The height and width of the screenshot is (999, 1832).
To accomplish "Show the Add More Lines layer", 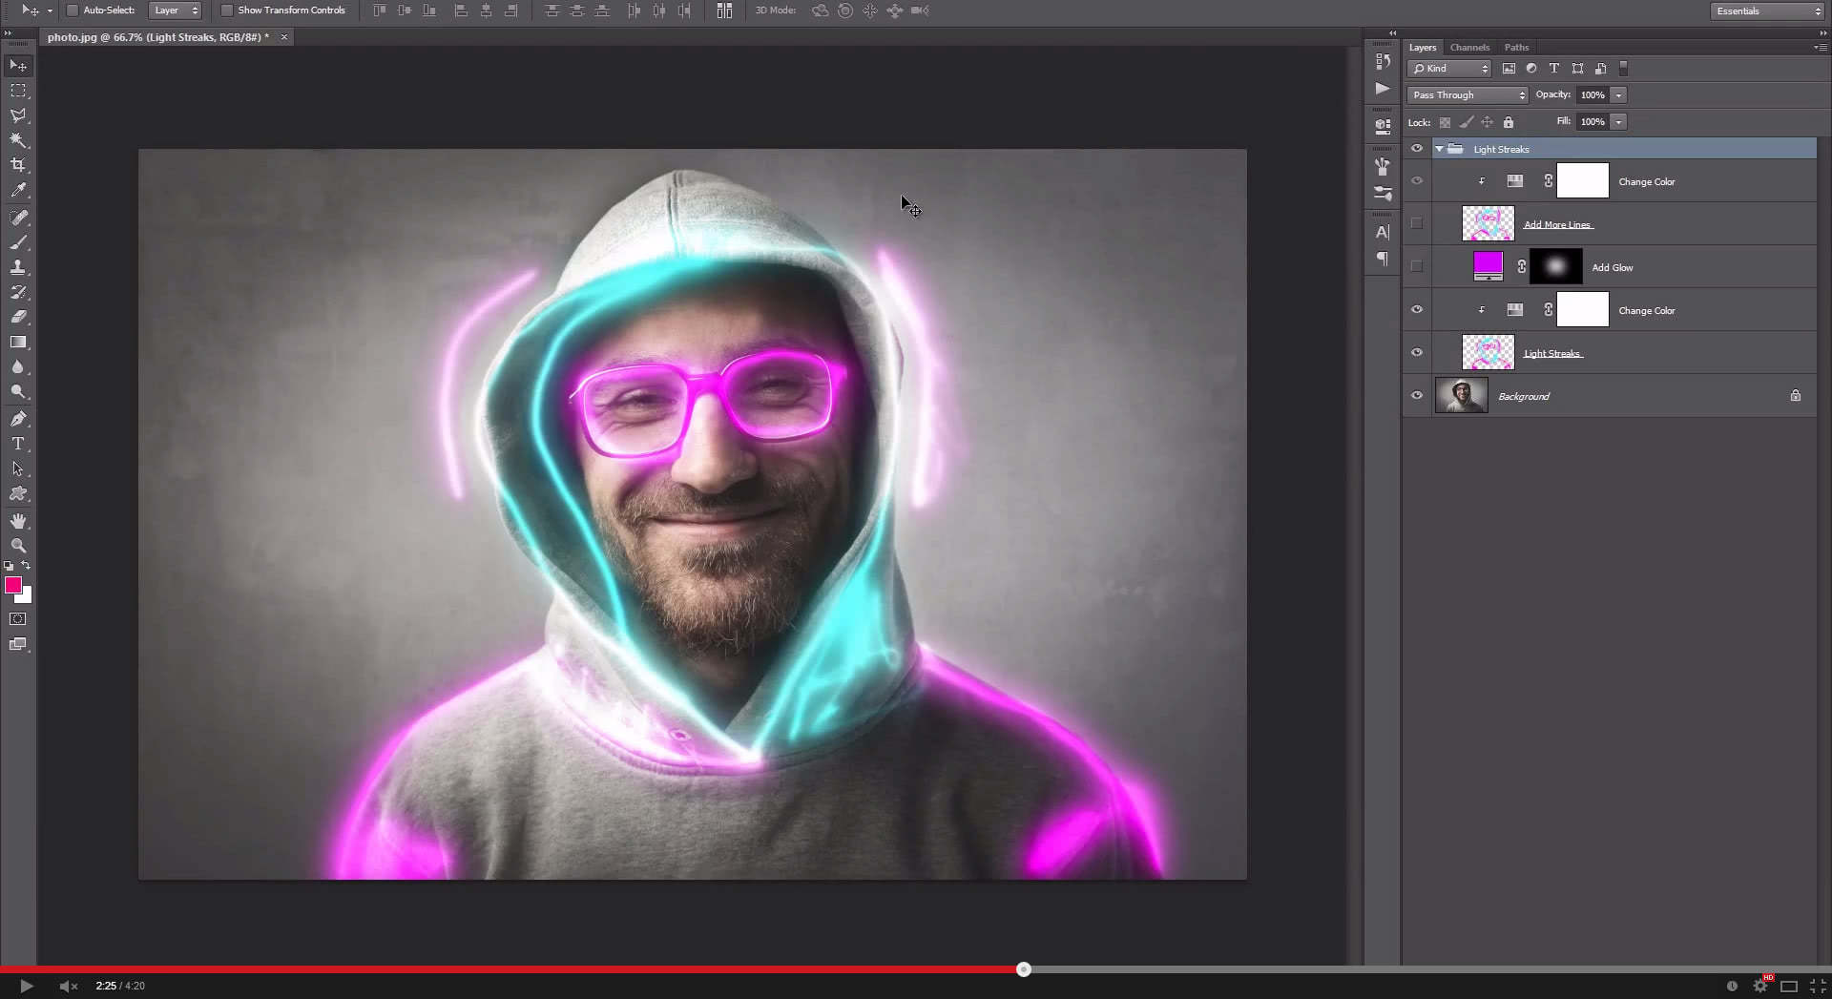I will click(x=1417, y=223).
